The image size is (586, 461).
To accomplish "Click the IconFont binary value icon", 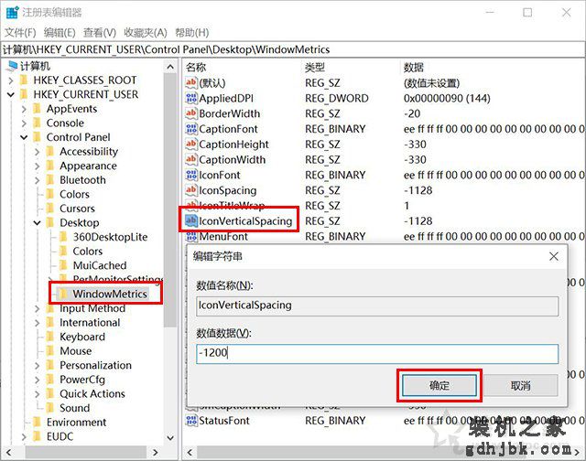I will (x=191, y=175).
